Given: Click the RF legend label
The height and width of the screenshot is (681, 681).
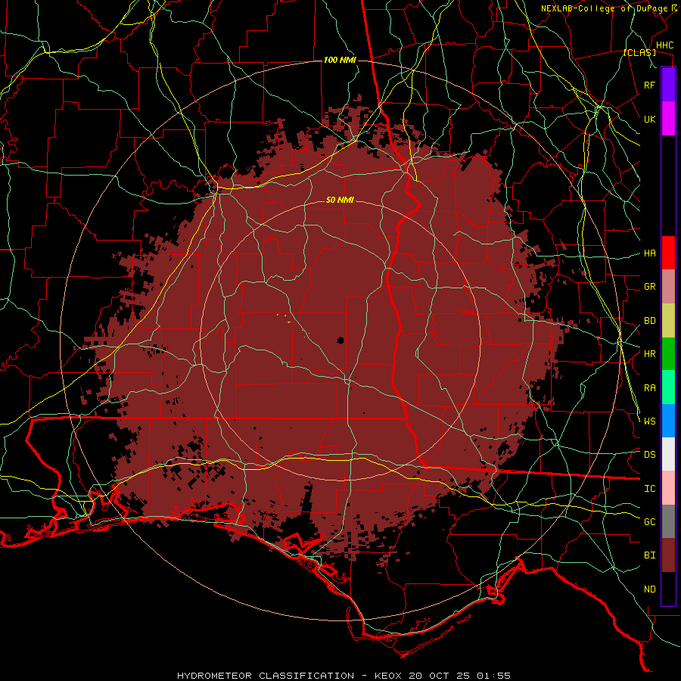Looking at the screenshot, I should pyautogui.click(x=650, y=85).
